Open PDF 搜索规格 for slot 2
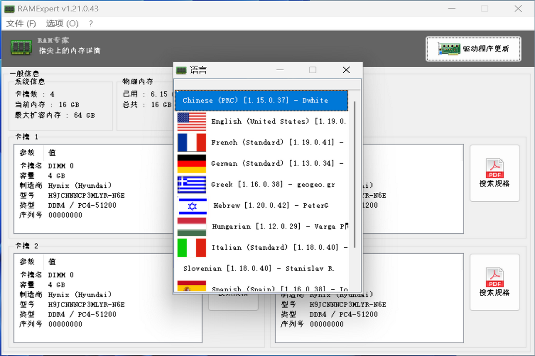The height and width of the screenshot is (356, 535). [x=494, y=282]
